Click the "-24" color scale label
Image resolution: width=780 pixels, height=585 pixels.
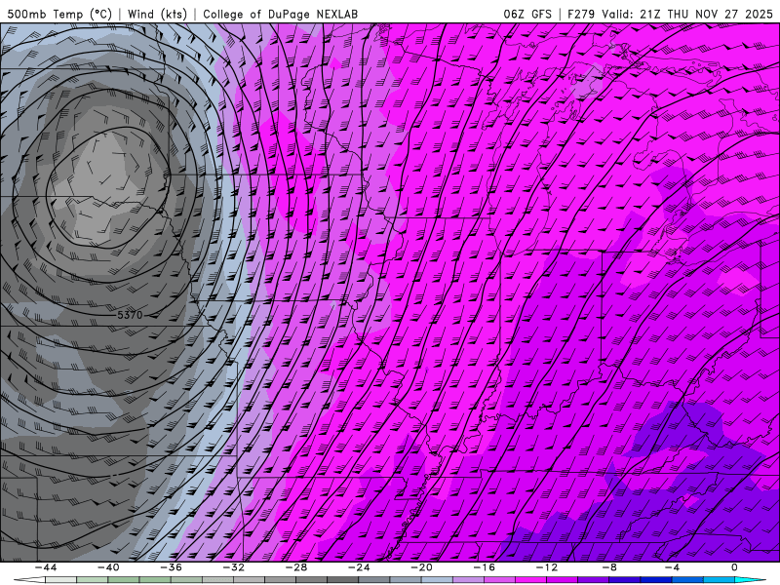pos(359,567)
